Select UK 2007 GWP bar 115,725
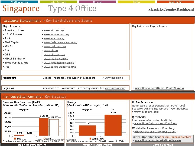 pos(44,127)
